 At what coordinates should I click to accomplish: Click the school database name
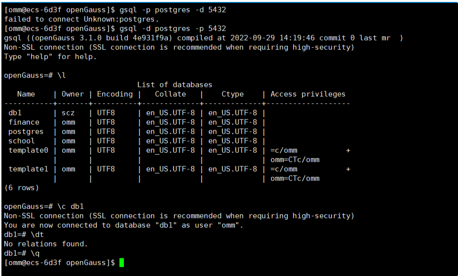22,141
